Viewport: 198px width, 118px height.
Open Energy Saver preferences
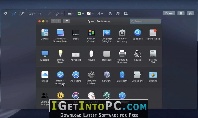pyautogui.click(x=60, y=57)
